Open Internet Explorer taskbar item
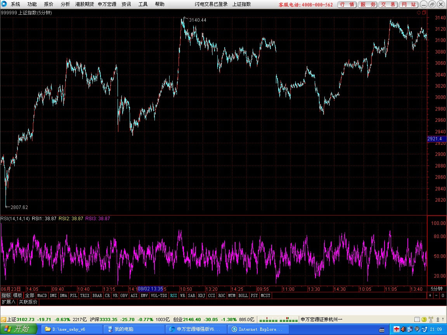The image size is (447, 335). pos(258,329)
